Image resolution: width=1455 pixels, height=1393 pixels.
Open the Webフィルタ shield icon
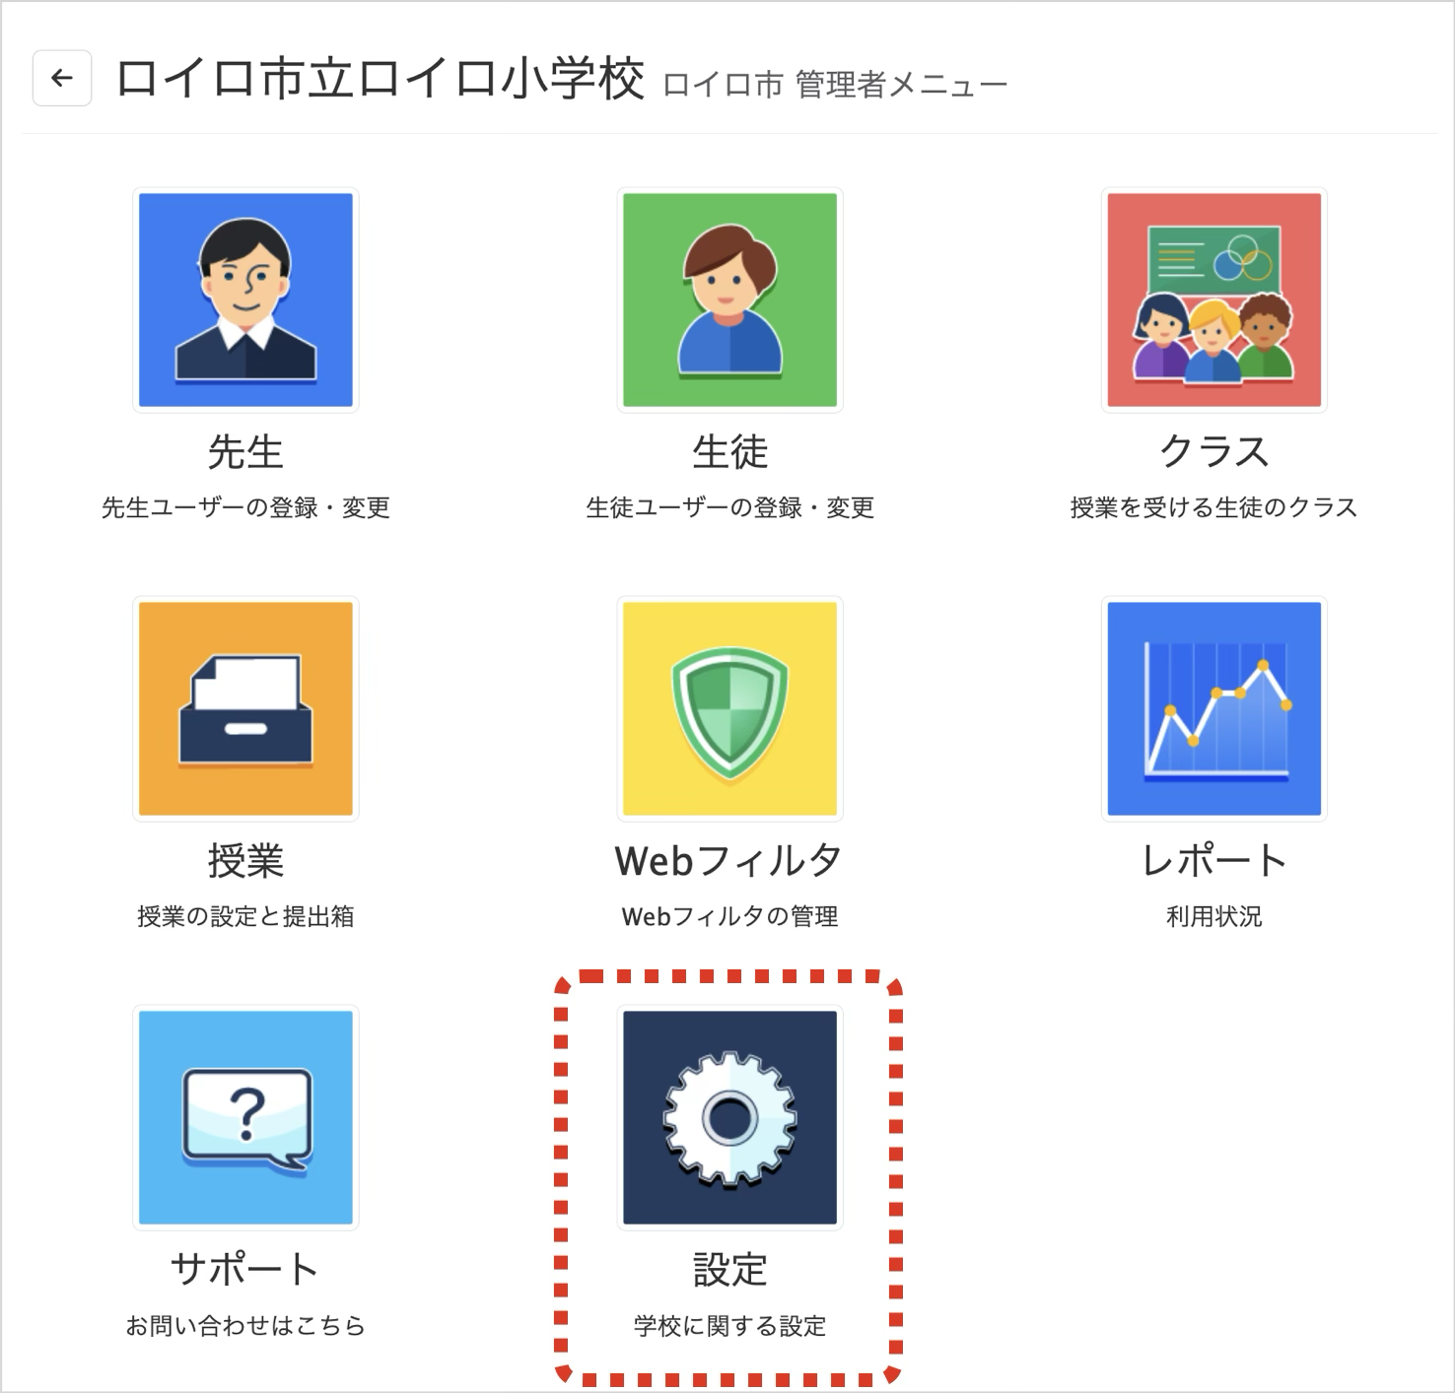(729, 708)
